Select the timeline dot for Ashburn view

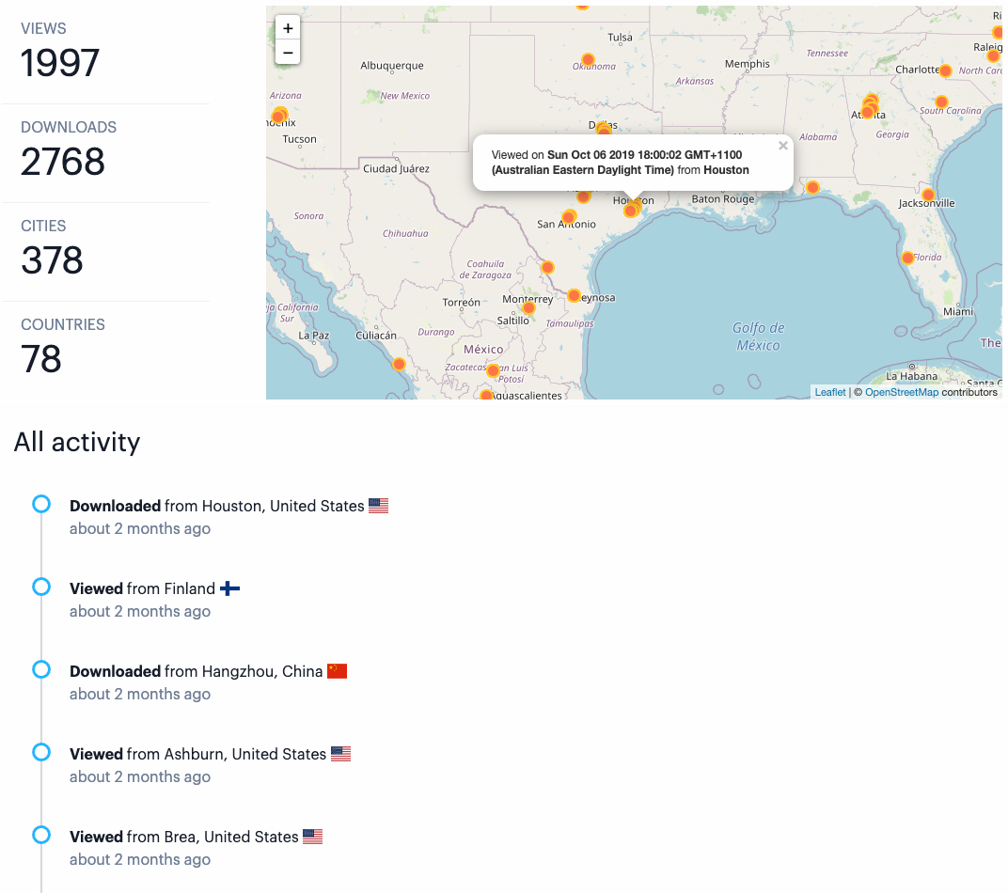point(41,752)
